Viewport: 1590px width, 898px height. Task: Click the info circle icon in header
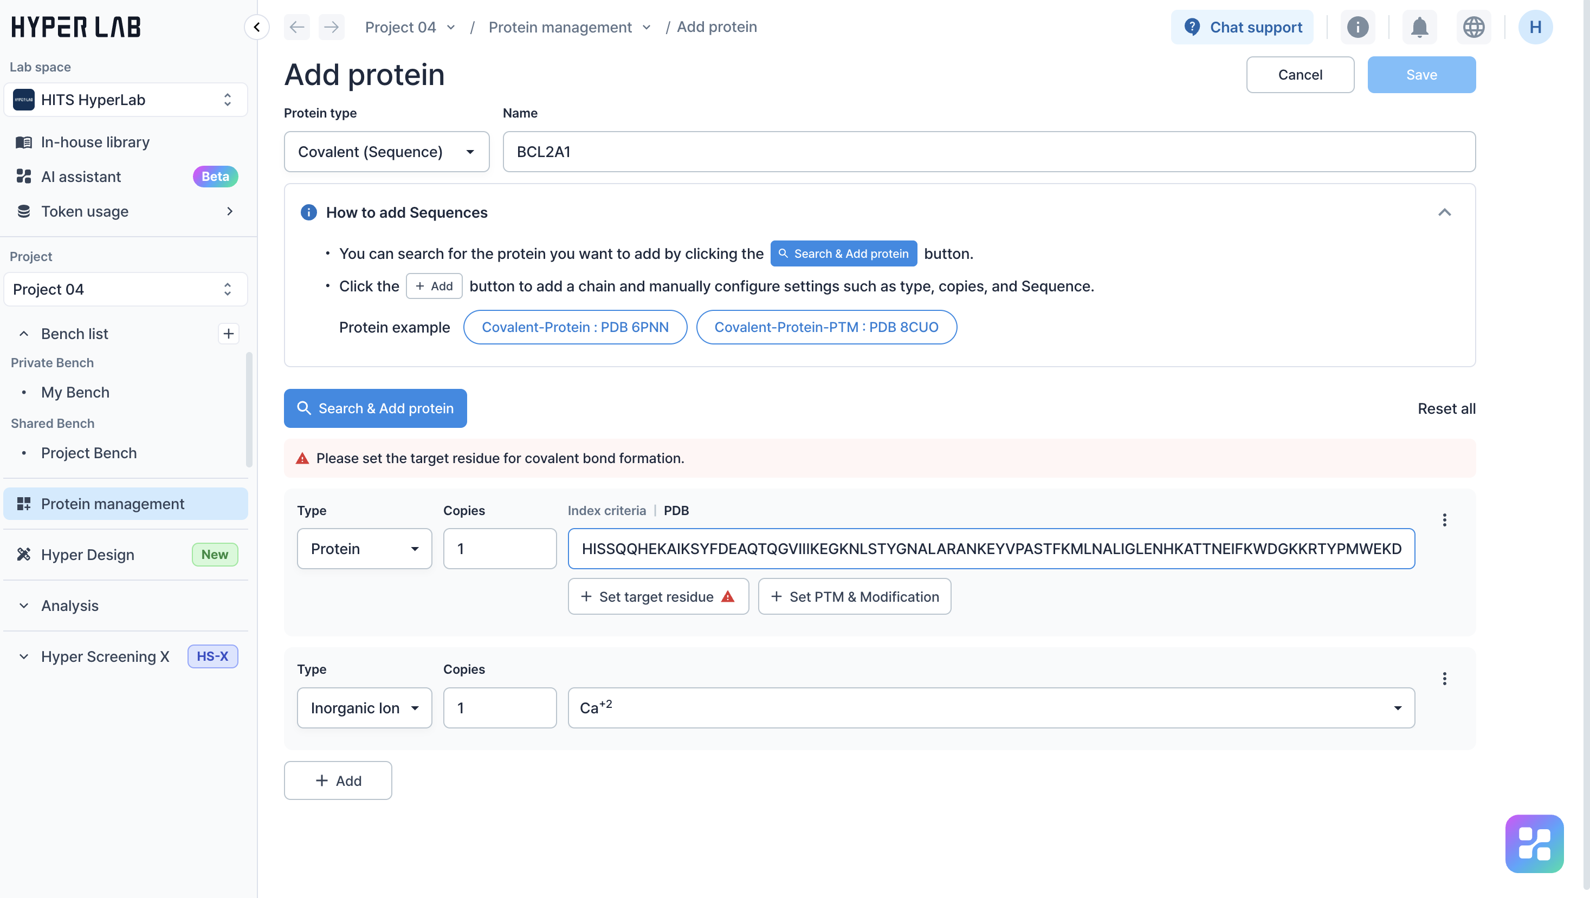(1358, 27)
